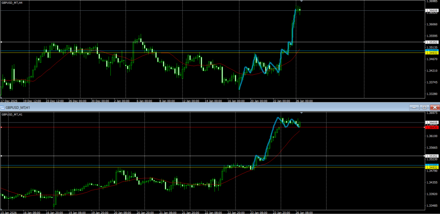Click the white 1.35352 level label on H4 chart
This screenshot has width=440, height=214.
[x=432, y=42]
